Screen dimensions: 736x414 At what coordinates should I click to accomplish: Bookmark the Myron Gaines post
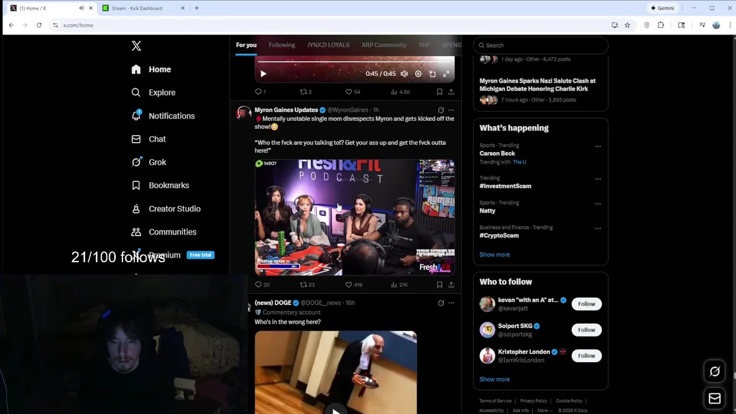(439, 285)
